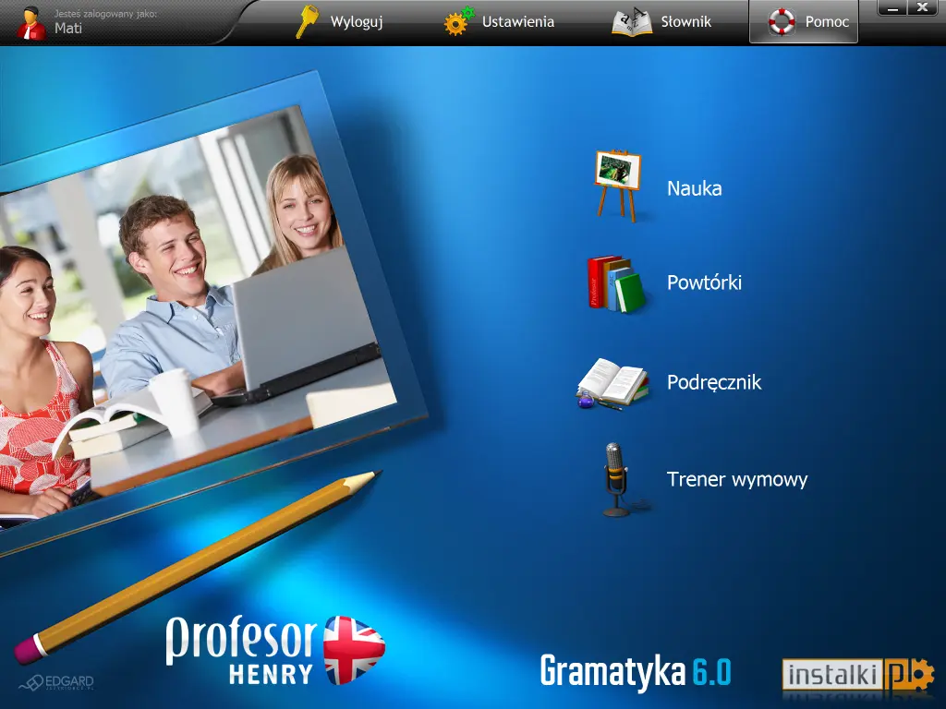Click the user avatar icon
946x709 pixels.
pos(31,23)
